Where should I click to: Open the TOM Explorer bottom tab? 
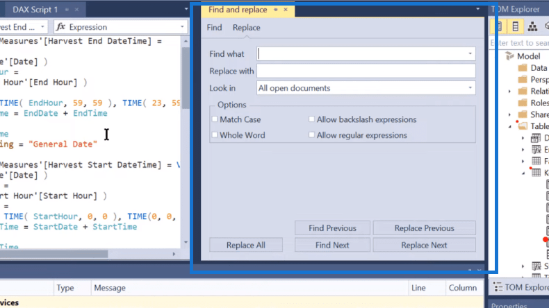(x=527, y=287)
